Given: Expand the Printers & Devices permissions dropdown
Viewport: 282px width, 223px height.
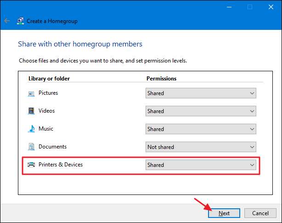Looking at the screenshot, I should click(x=201, y=165).
